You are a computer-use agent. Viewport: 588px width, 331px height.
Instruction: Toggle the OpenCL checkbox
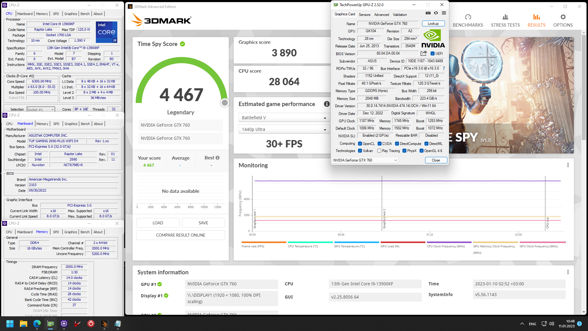[x=360, y=144]
